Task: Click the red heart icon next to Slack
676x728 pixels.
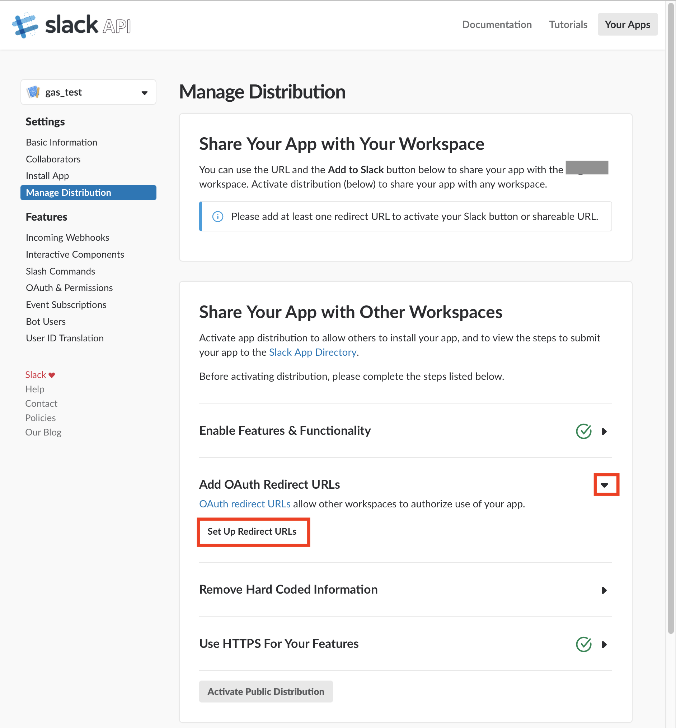Action: point(52,375)
